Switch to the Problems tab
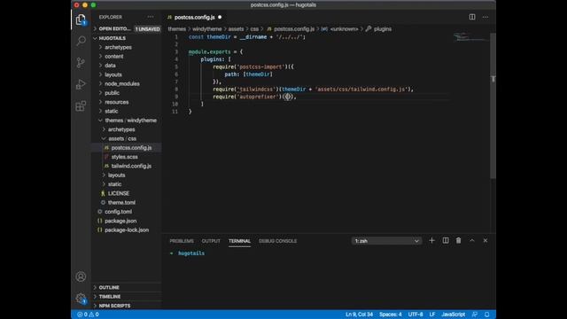 pyautogui.click(x=182, y=241)
